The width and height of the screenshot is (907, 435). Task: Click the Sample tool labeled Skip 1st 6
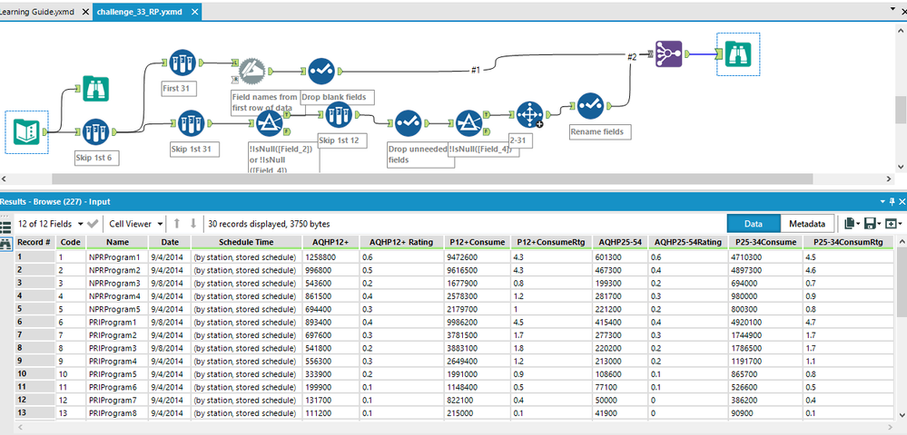(x=95, y=132)
